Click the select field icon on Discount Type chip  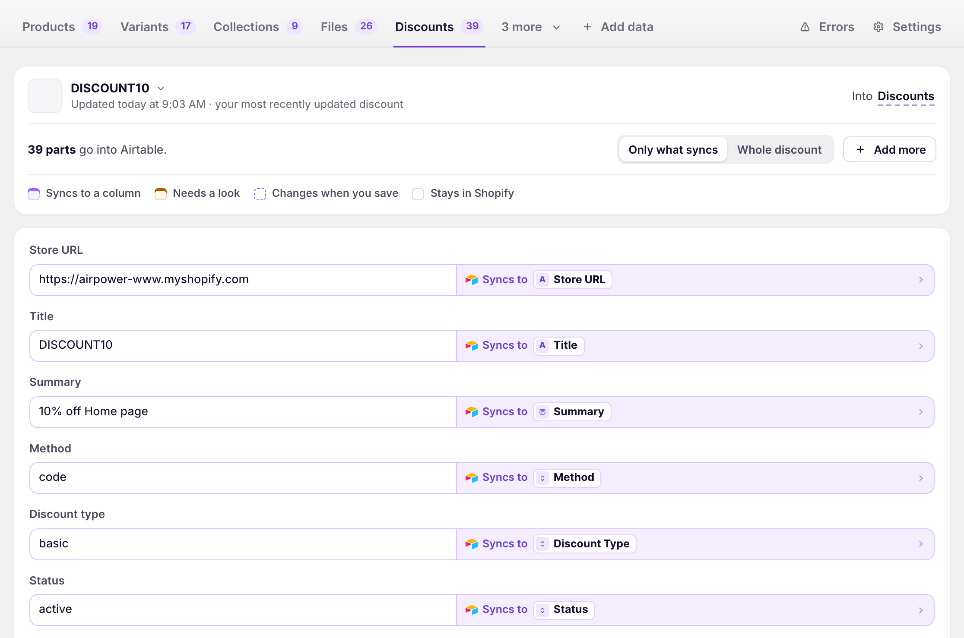(542, 544)
